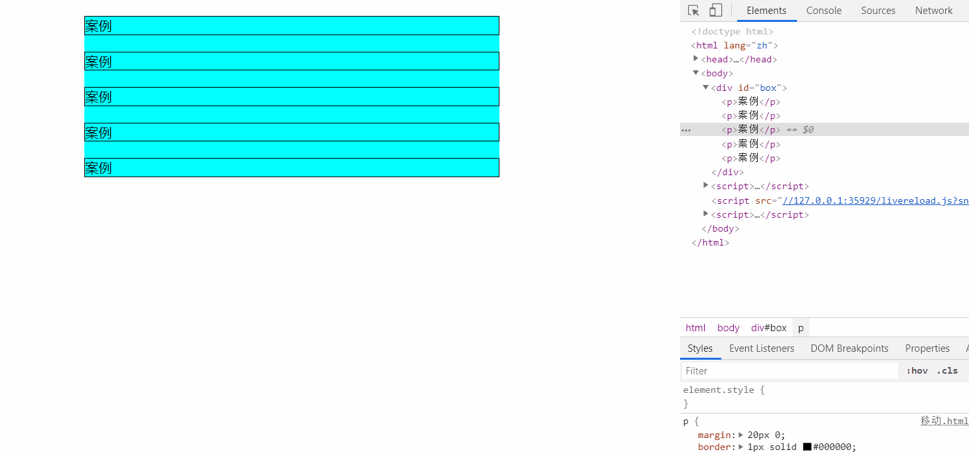
Task: Select the second p element in the DOM tree
Action: (750, 115)
